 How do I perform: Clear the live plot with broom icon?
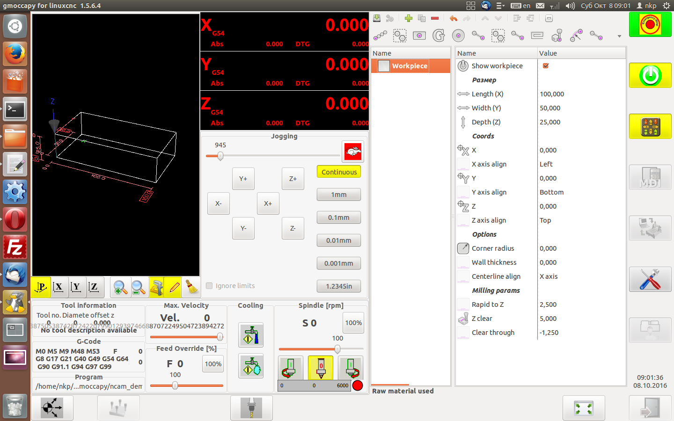[x=192, y=287]
